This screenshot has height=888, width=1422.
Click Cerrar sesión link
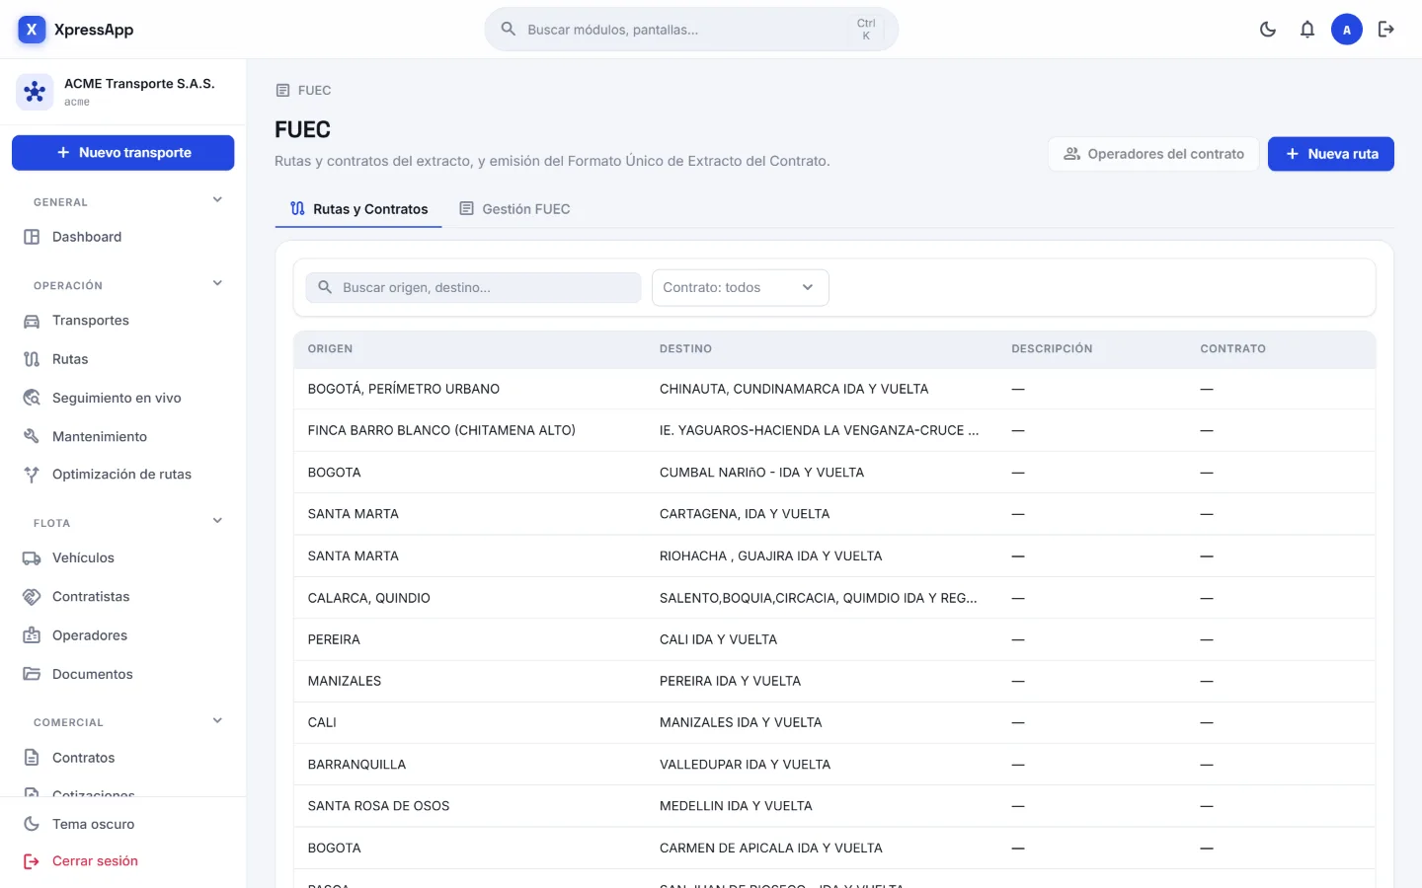click(x=95, y=861)
